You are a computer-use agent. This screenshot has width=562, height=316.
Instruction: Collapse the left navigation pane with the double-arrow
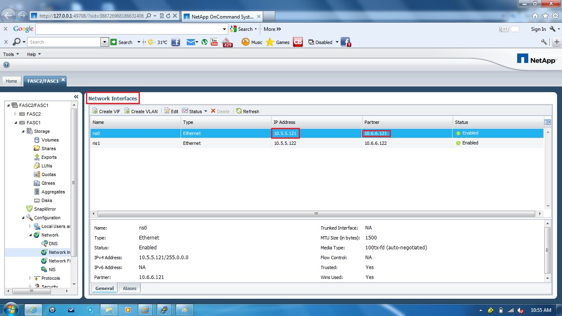point(76,96)
